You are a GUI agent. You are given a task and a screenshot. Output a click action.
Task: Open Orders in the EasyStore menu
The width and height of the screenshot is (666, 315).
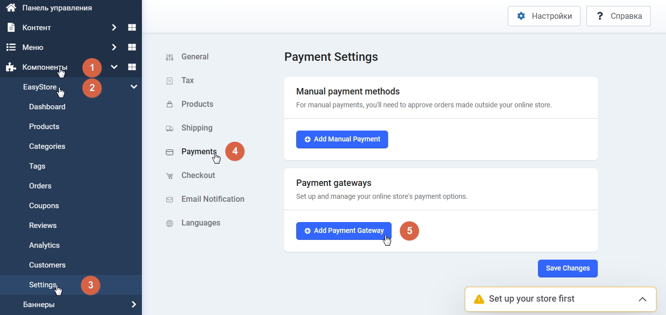click(x=40, y=186)
